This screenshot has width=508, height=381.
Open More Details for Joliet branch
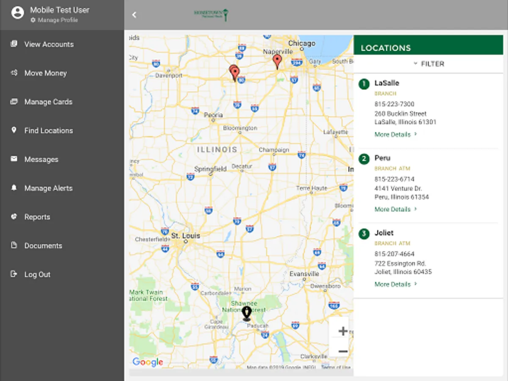tap(396, 284)
